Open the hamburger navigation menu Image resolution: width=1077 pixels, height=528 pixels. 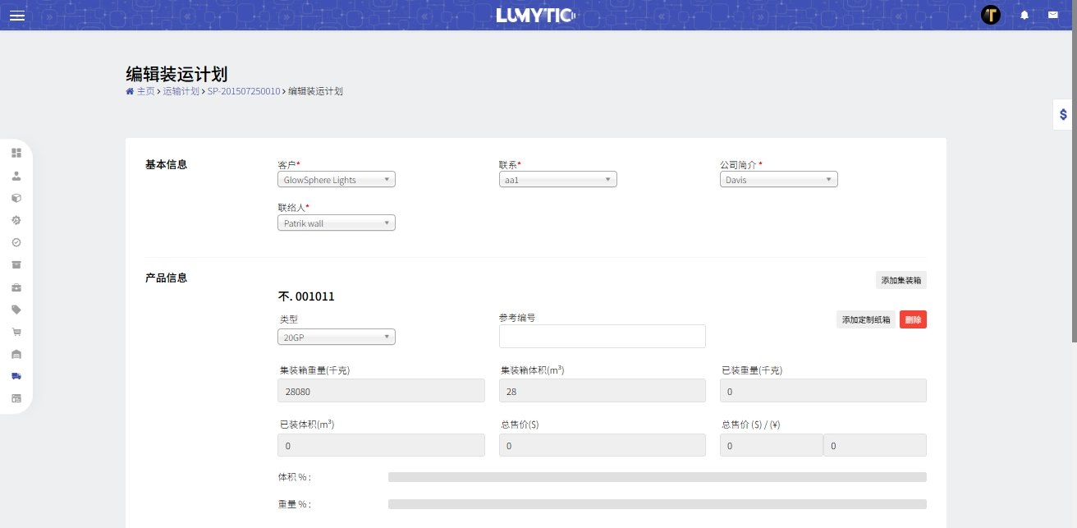tap(17, 15)
